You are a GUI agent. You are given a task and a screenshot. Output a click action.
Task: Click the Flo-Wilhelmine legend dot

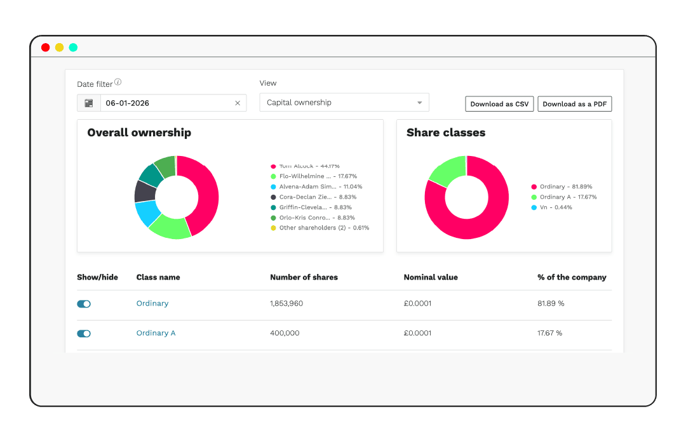coord(272,176)
